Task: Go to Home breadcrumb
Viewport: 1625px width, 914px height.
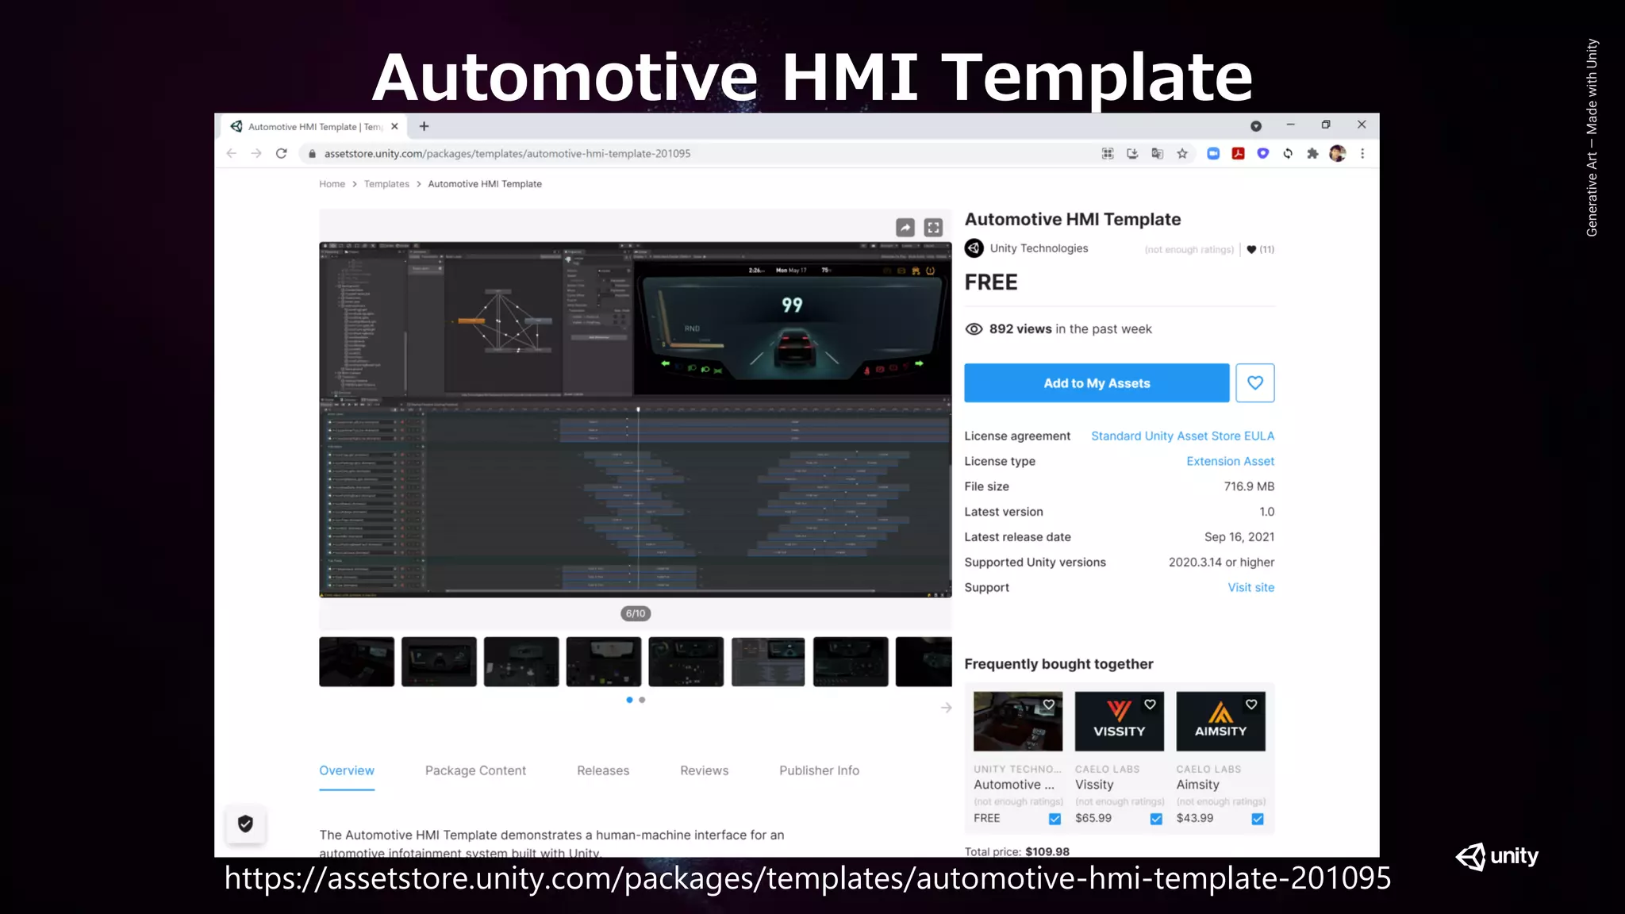Action: 332,184
